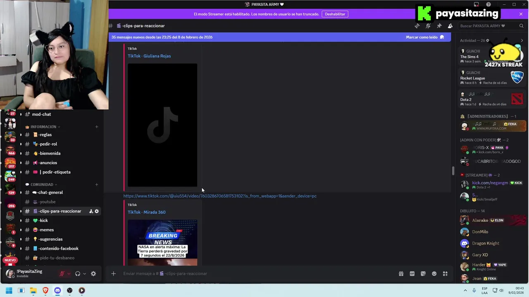The width and height of the screenshot is (529, 297).
Task: Open the apps launcher icon in message bar
Action: coord(445,273)
